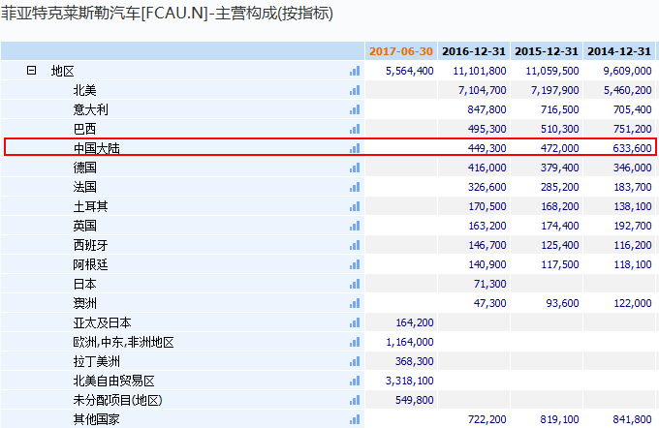Viewport: 659px width, 428px height.
Task: Select the 中国大陆 row label
Action: click(x=97, y=148)
